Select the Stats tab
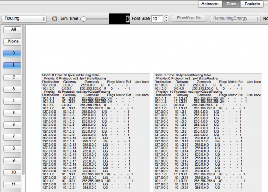The width and height of the screenshot is (268, 192). pyautogui.click(x=231, y=4)
